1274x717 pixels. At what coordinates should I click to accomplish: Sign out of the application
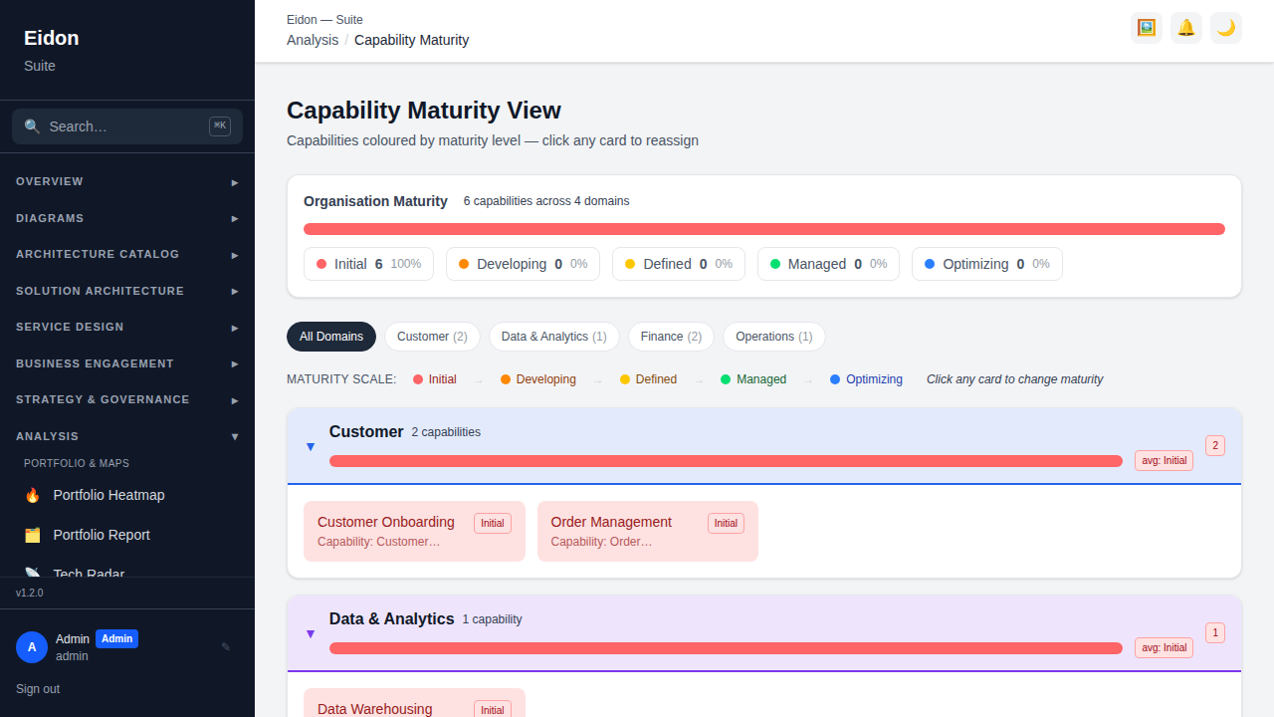[x=38, y=689]
